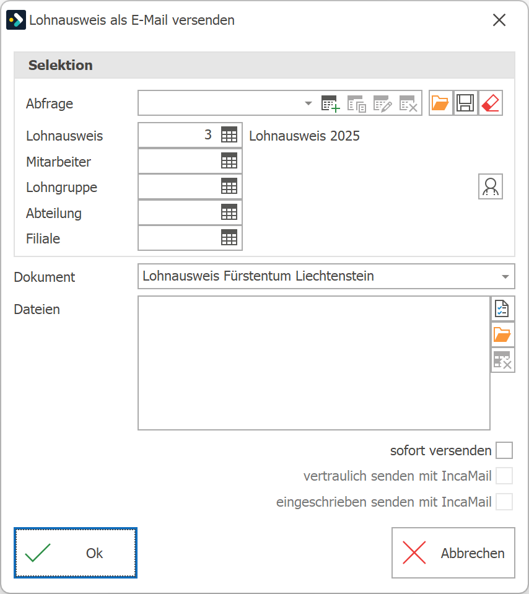Add a file via orange folder beside Dateien
This screenshot has height=594, width=529.
coord(502,334)
